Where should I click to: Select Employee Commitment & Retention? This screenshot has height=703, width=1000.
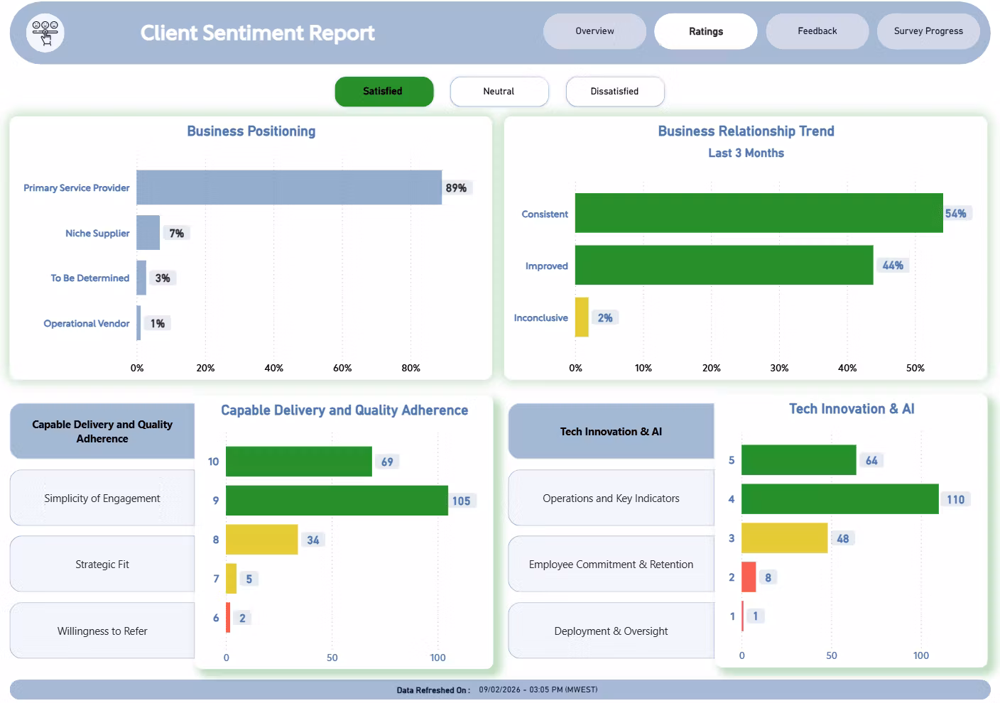[611, 565]
